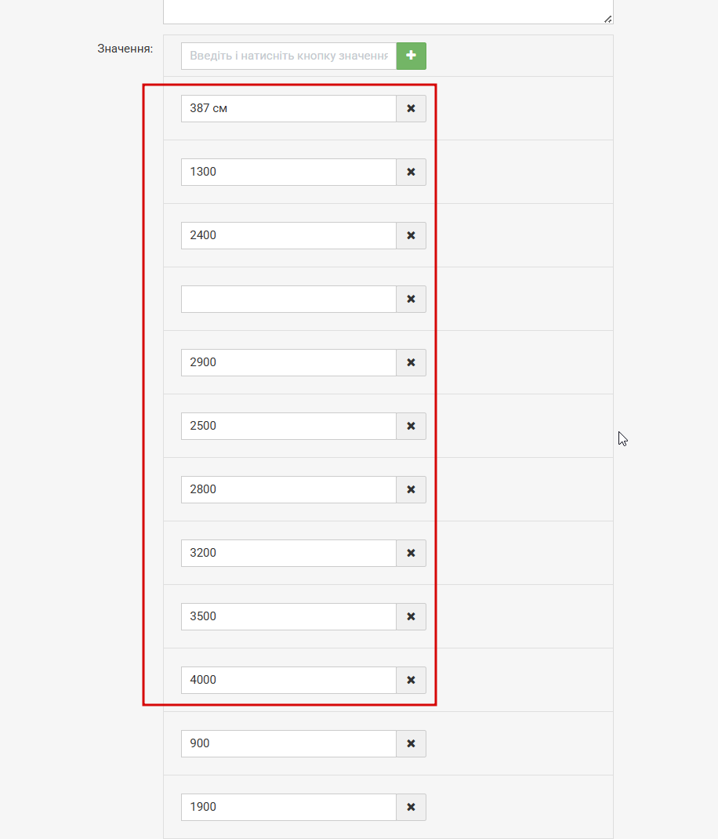This screenshot has height=839, width=718.
Task: Remove the 3500 value entry
Action: [411, 616]
